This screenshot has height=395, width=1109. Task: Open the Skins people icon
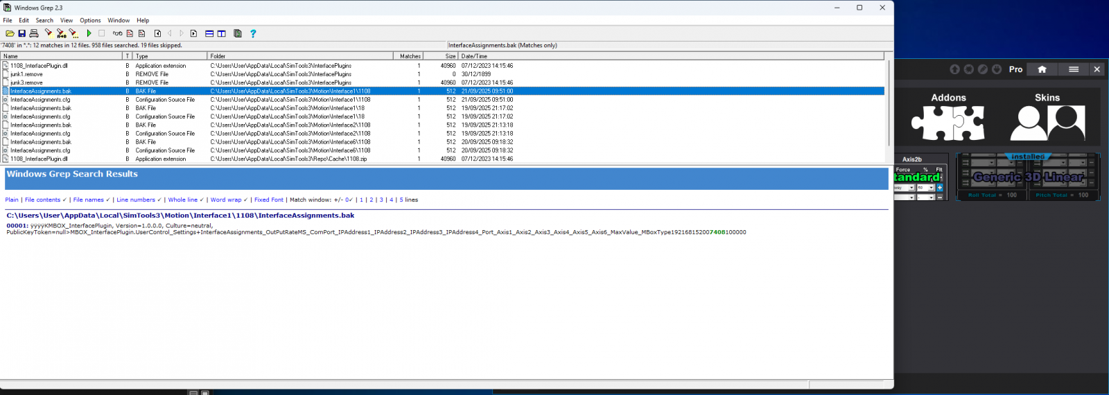click(1047, 123)
